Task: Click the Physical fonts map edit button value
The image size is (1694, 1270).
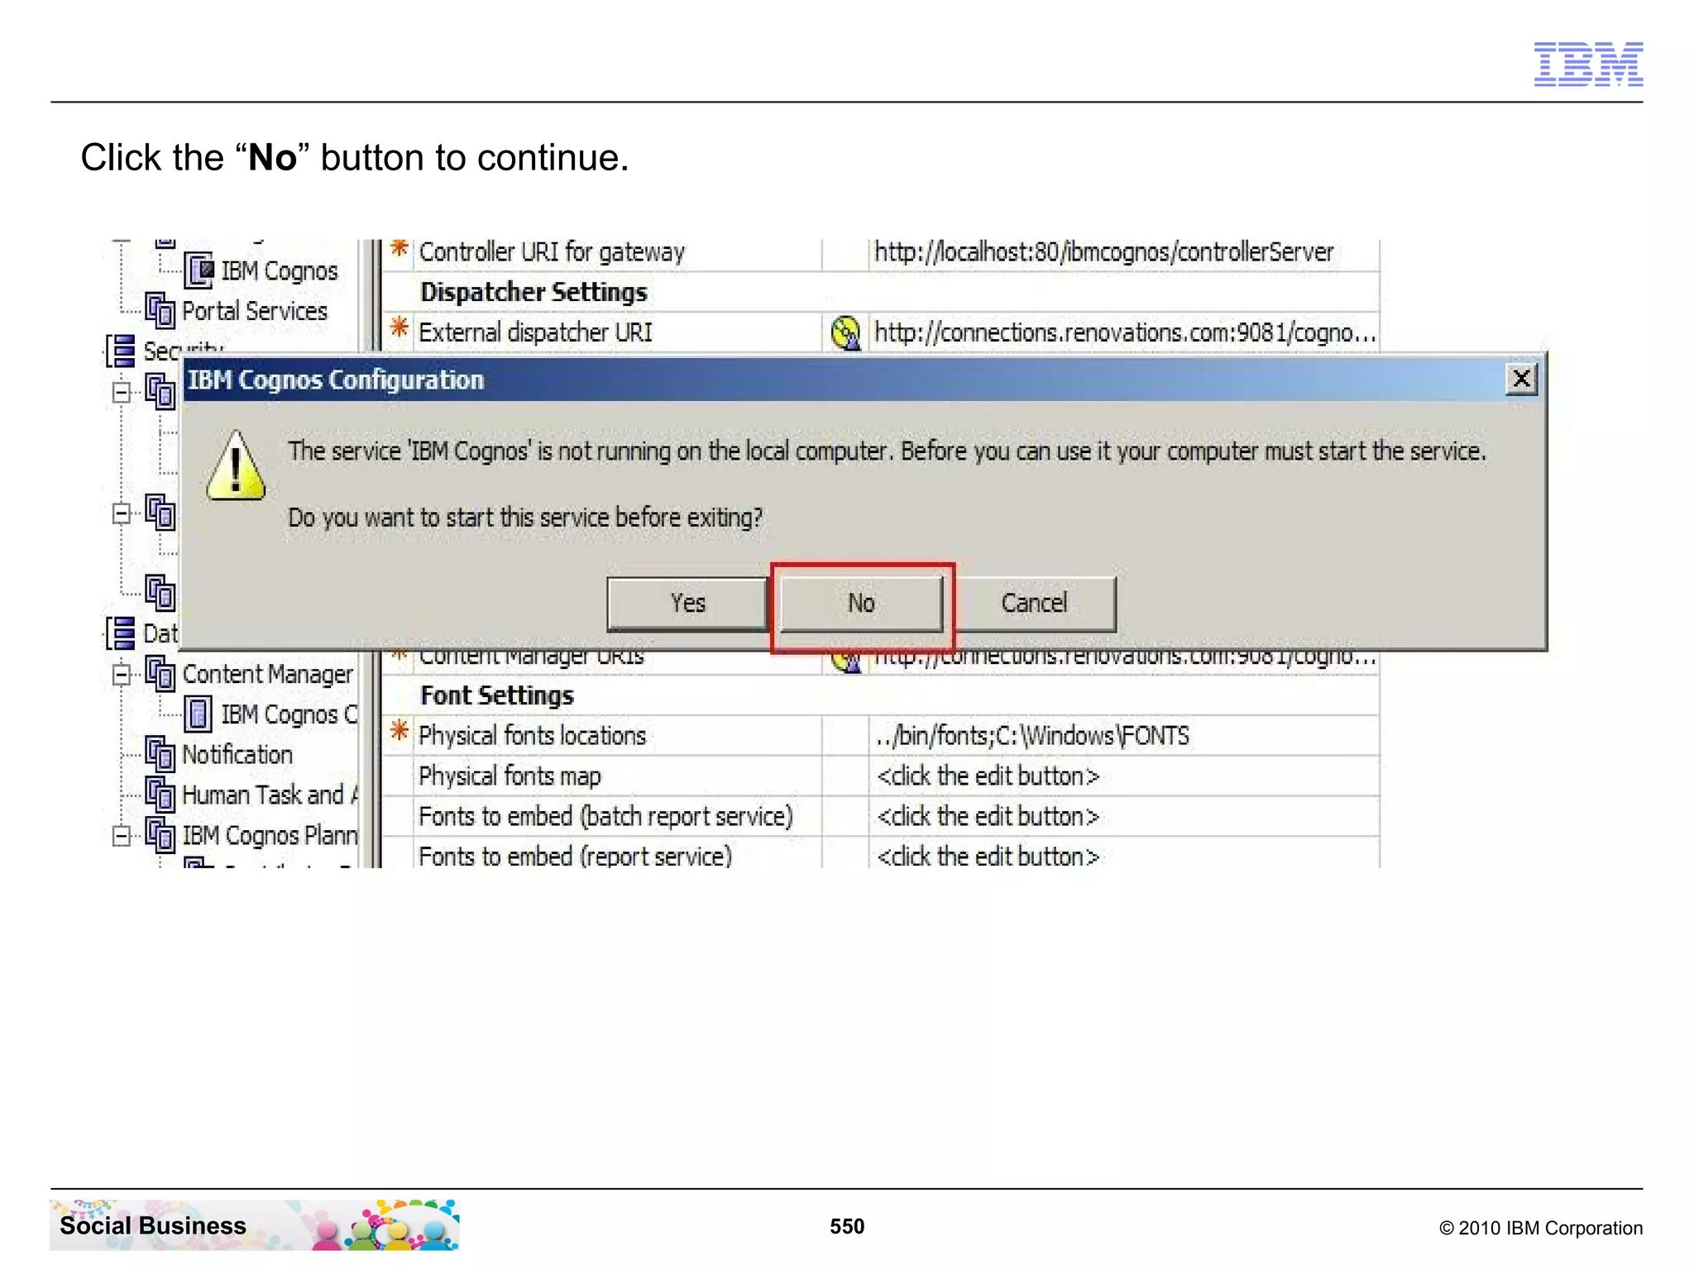Action: (988, 776)
